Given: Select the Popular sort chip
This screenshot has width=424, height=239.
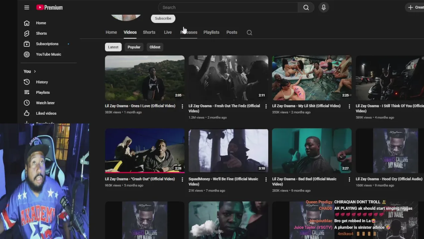Looking at the screenshot, I should [x=134, y=47].
